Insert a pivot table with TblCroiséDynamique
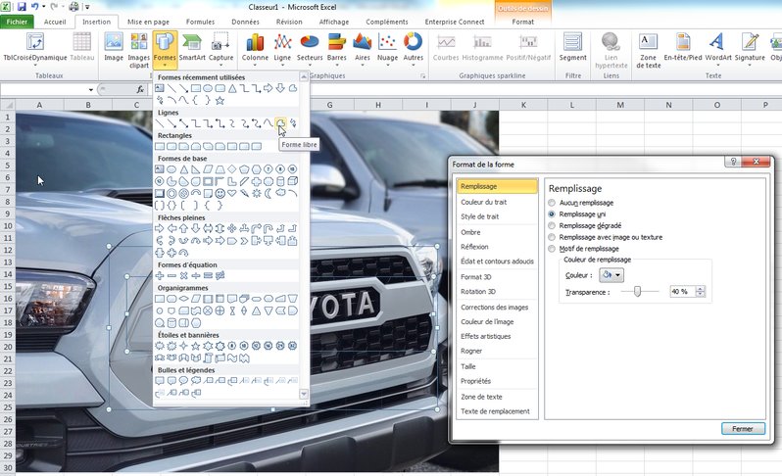The width and height of the screenshot is (782, 476). pos(35,48)
